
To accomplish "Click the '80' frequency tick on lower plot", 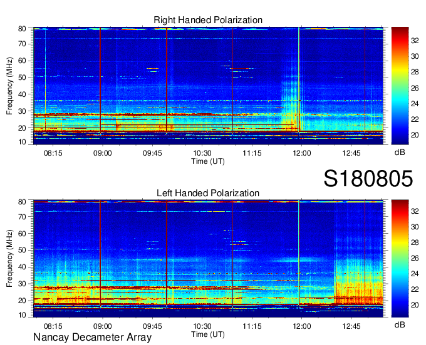I will click(x=22, y=202).
